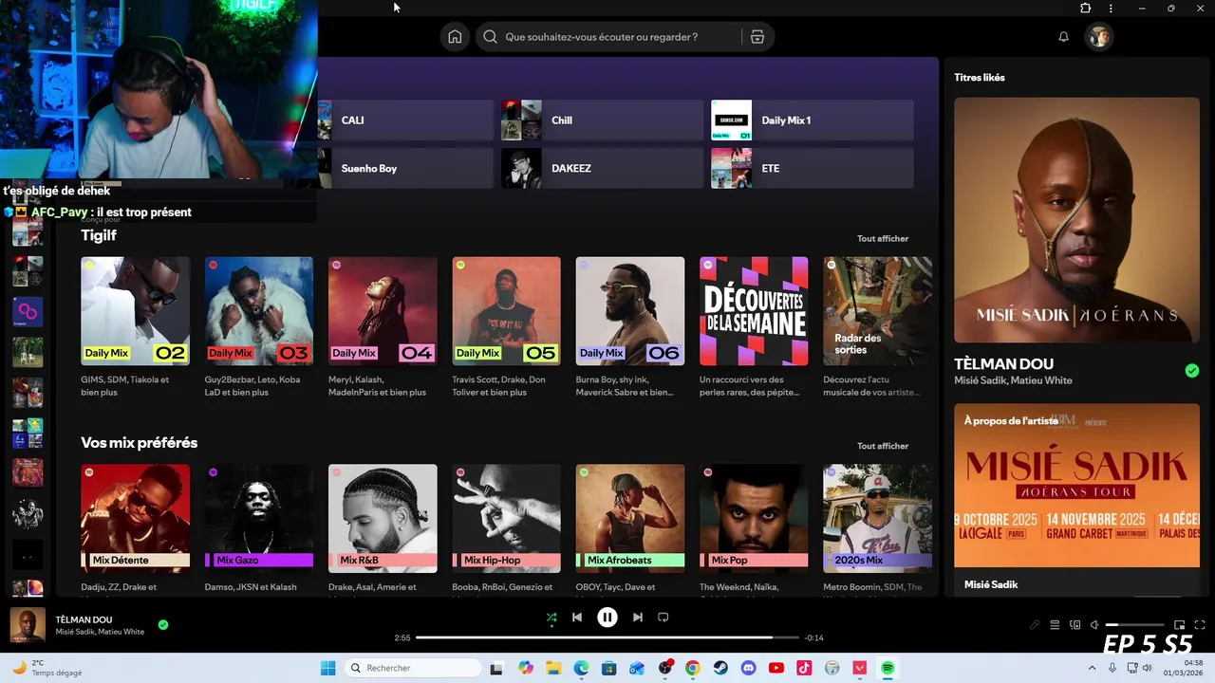This screenshot has width=1215, height=683.
Task: Open Discord from the taskbar
Action: click(748, 668)
